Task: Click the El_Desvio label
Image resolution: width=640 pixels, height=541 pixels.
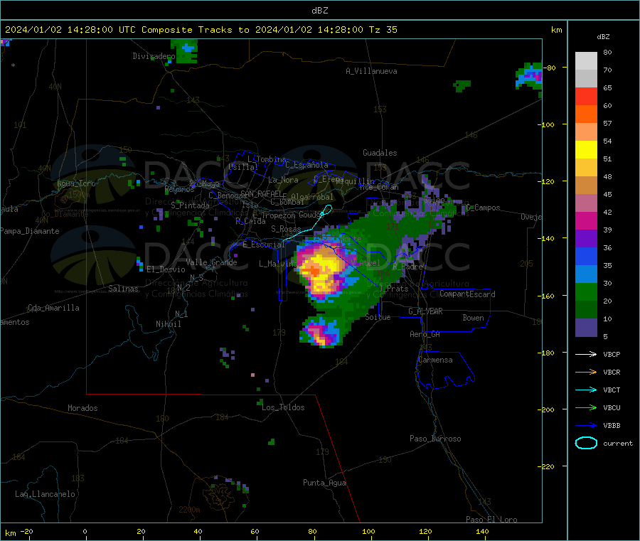Action: (166, 269)
